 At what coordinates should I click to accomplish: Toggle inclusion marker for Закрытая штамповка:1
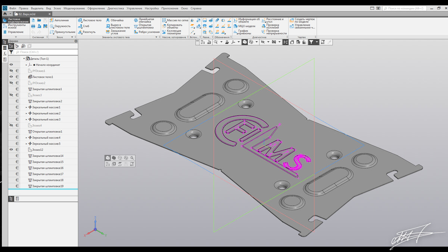click(x=17, y=89)
